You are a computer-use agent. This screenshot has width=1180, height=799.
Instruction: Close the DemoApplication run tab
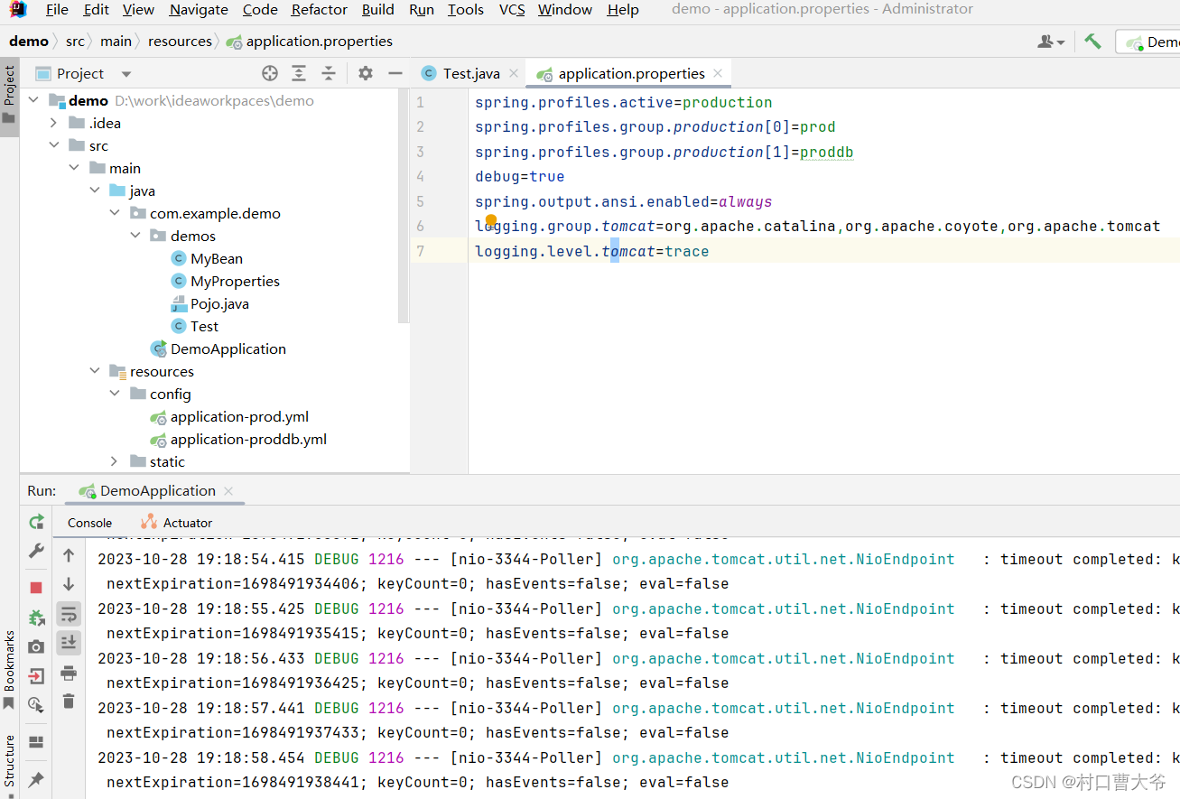pyautogui.click(x=228, y=491)
